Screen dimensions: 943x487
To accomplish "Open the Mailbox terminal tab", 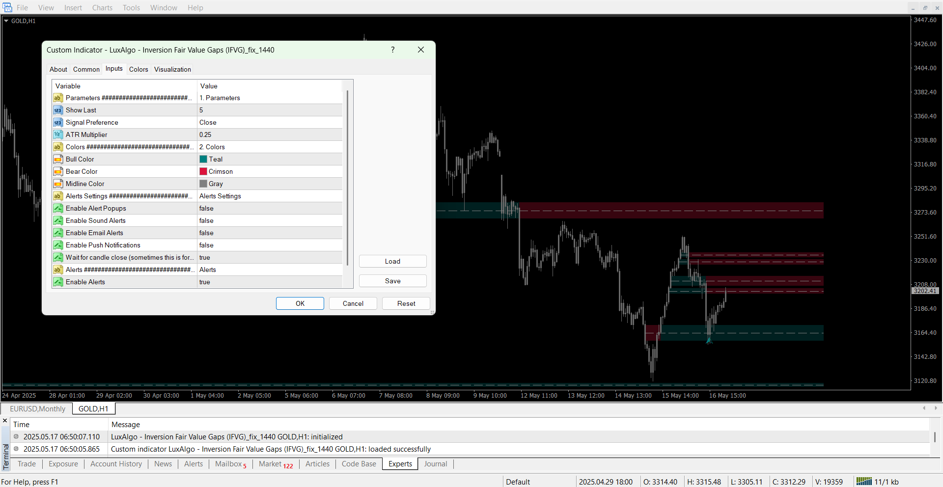I will [231, 464].
